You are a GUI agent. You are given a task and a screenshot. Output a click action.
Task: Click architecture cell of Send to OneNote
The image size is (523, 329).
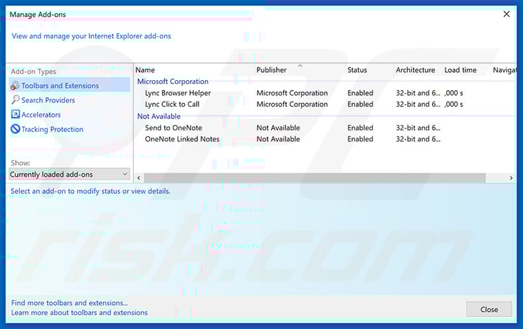418,128
